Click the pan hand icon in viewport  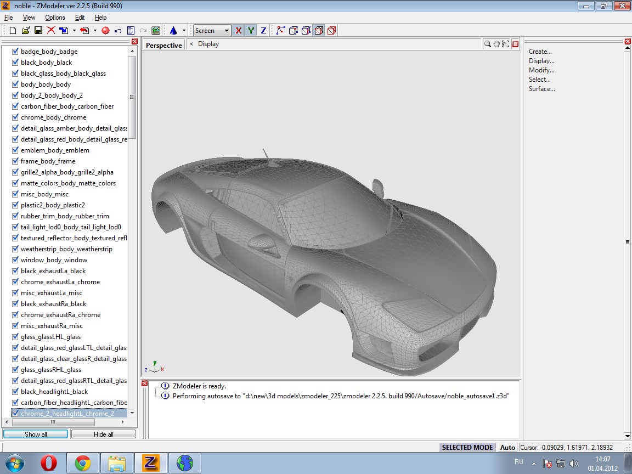496,44
